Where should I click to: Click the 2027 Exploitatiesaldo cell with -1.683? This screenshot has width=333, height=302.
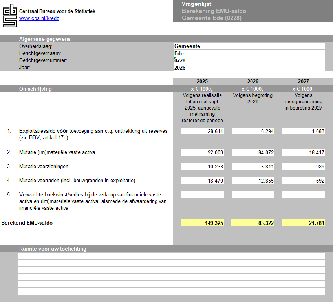click(x=304, y=131)
